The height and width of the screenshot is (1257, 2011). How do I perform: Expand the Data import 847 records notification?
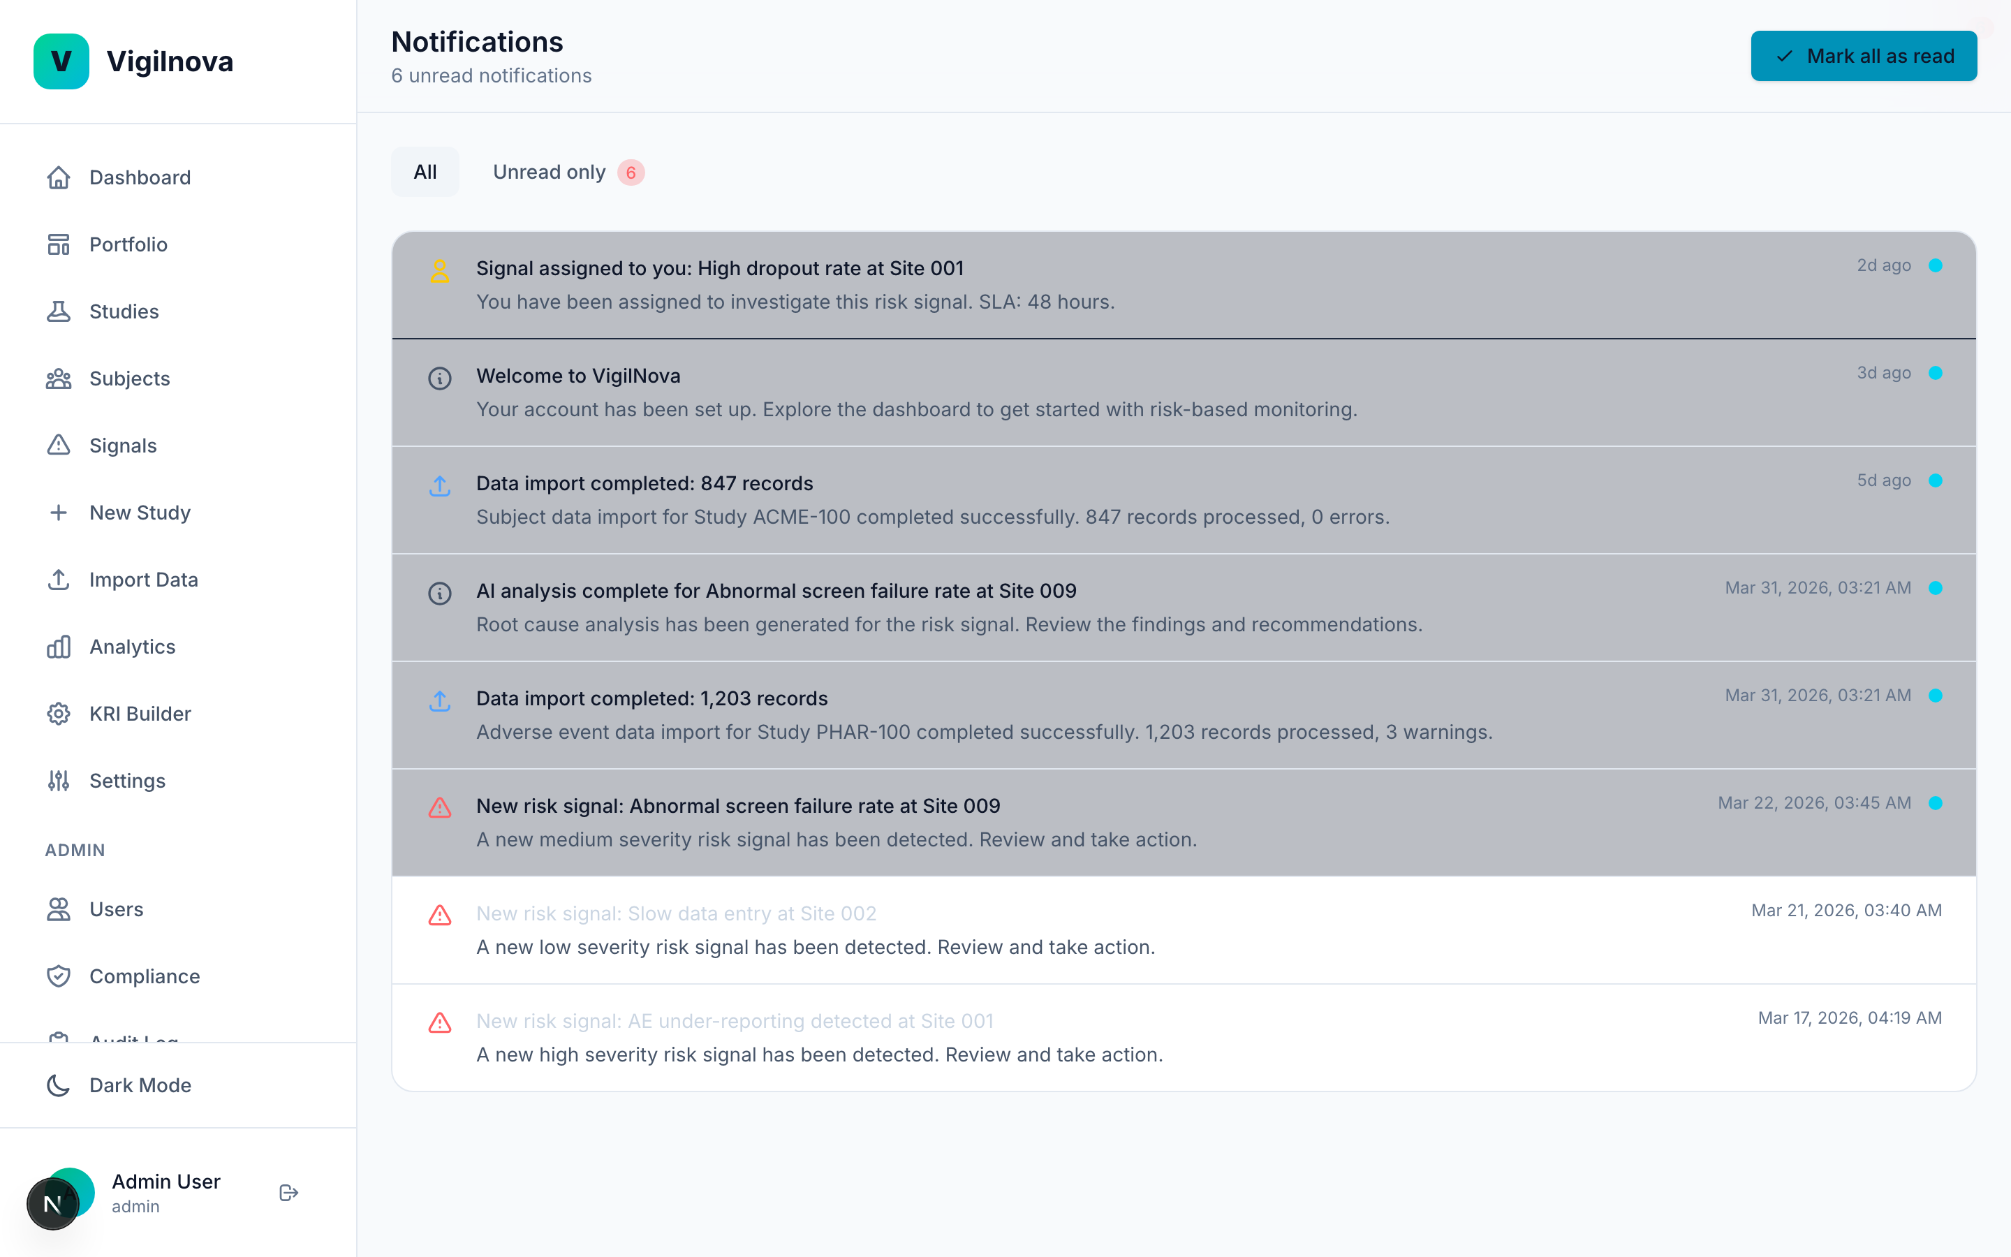[x=997, y=499]
